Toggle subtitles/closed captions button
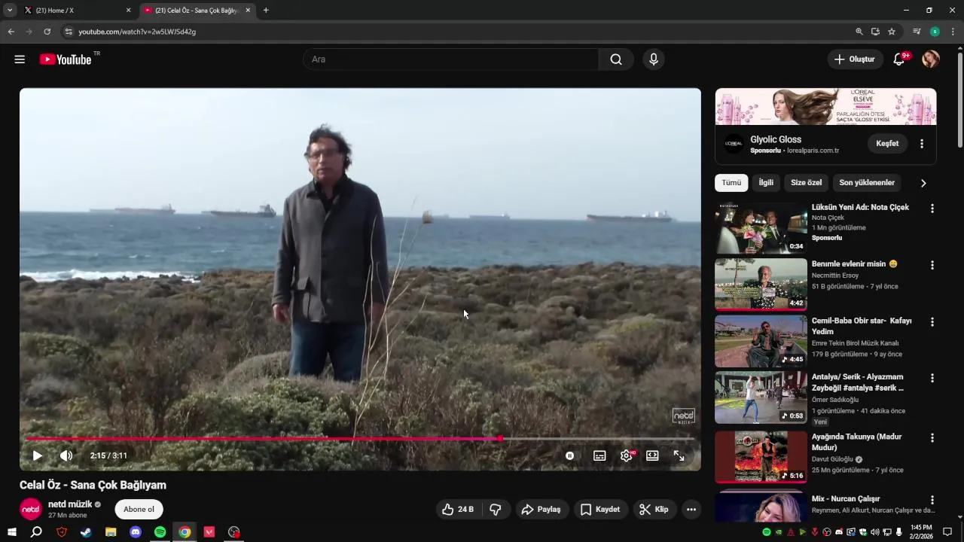Image resolution: width=964 pixels, height=542 pixels. pyautogui.click(x=599, y=455)
